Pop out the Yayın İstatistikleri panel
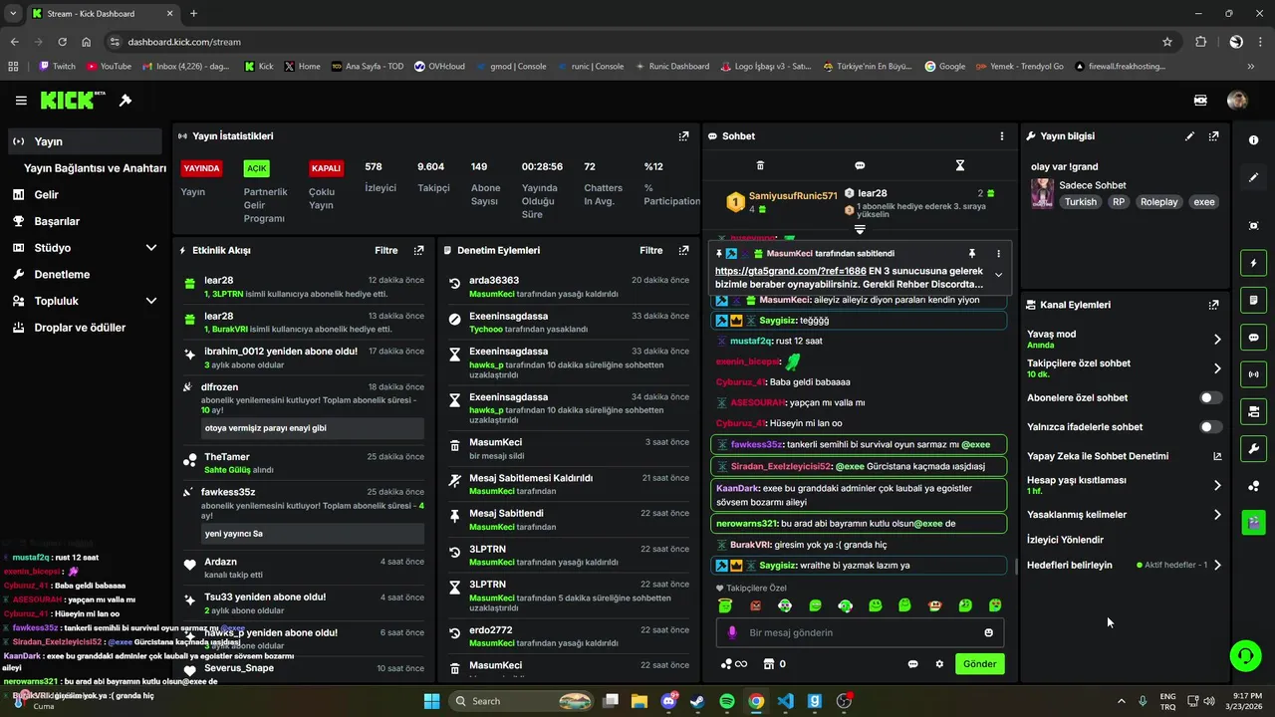 click(683, 136)
